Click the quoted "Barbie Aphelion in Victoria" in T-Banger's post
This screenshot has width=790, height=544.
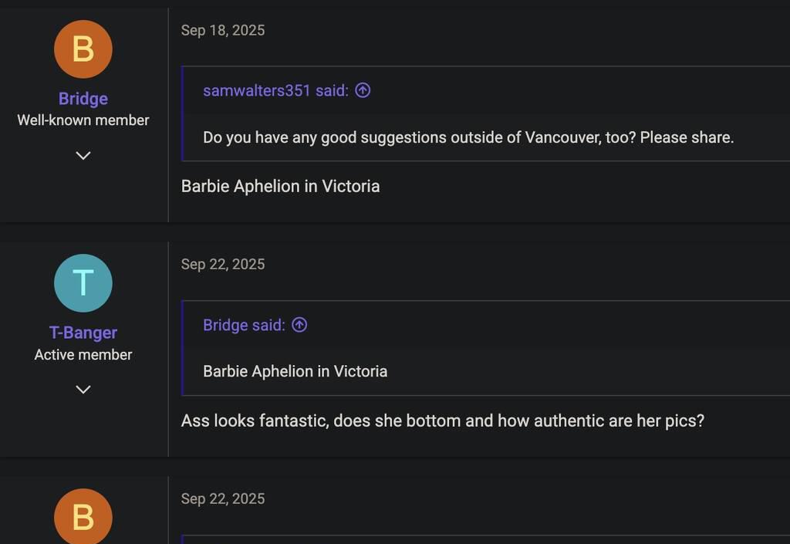coord(295,371)
